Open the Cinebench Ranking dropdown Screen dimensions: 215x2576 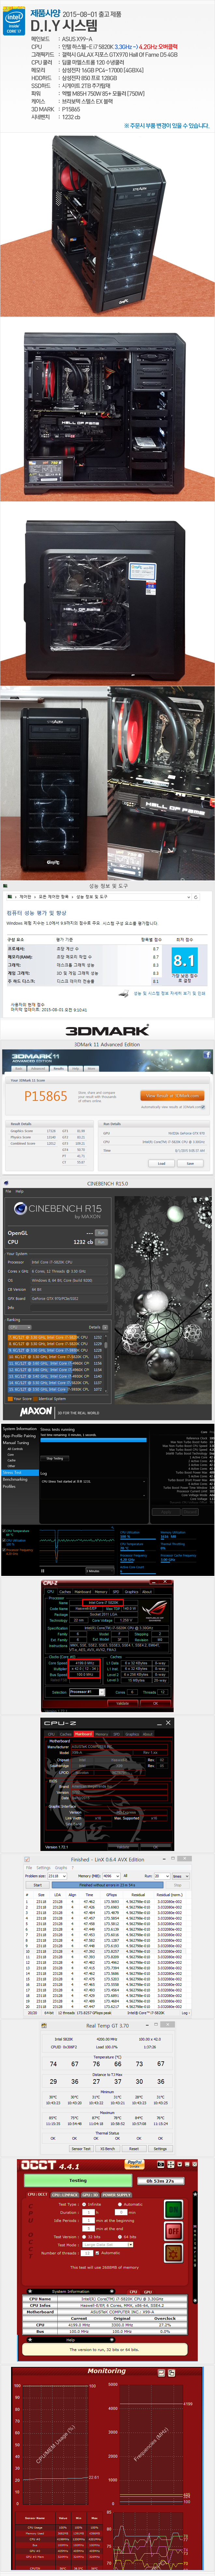coord(20,1327)
